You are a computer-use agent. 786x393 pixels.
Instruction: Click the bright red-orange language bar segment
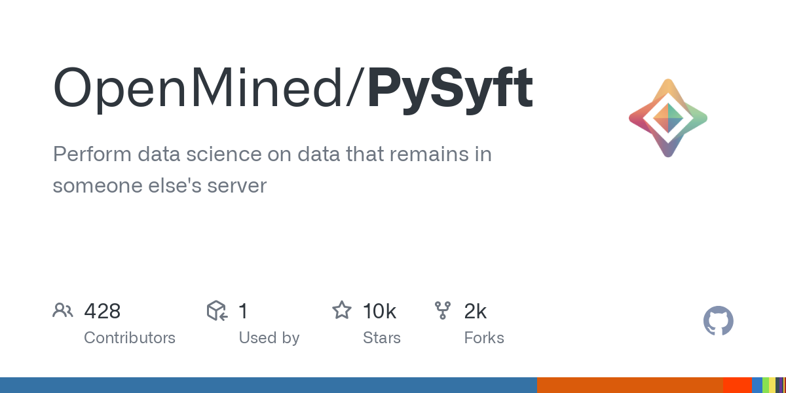(738, 385)
